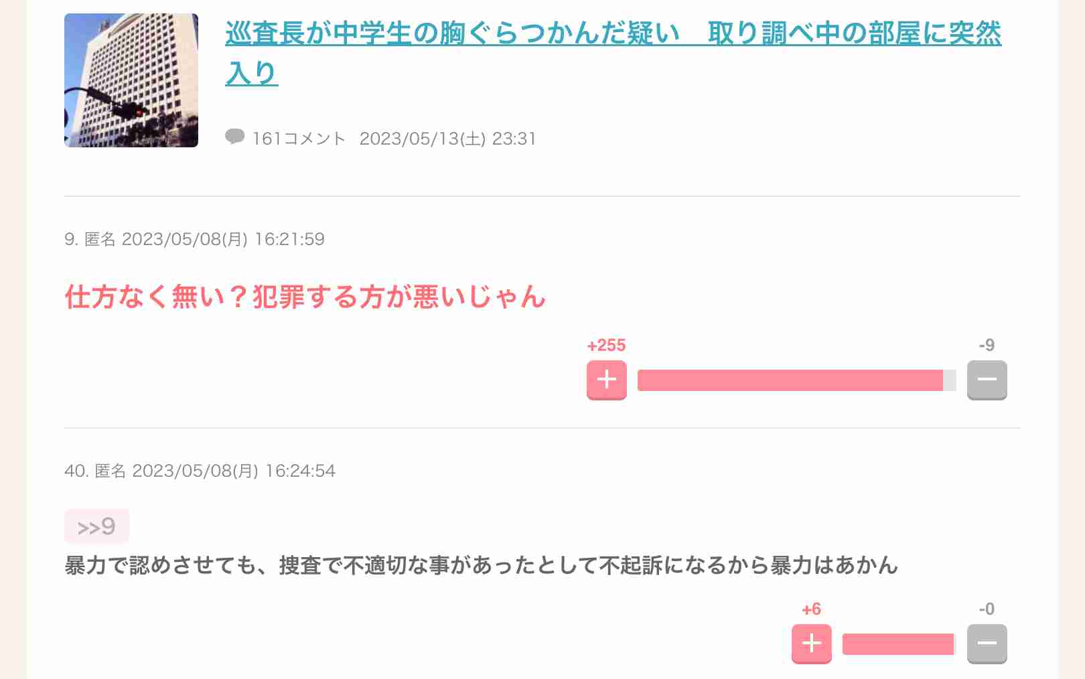Click the +255 vote count label
The width and height of the screenshot is (1085, 679).
pyautogui.click(x=606, y=346)
